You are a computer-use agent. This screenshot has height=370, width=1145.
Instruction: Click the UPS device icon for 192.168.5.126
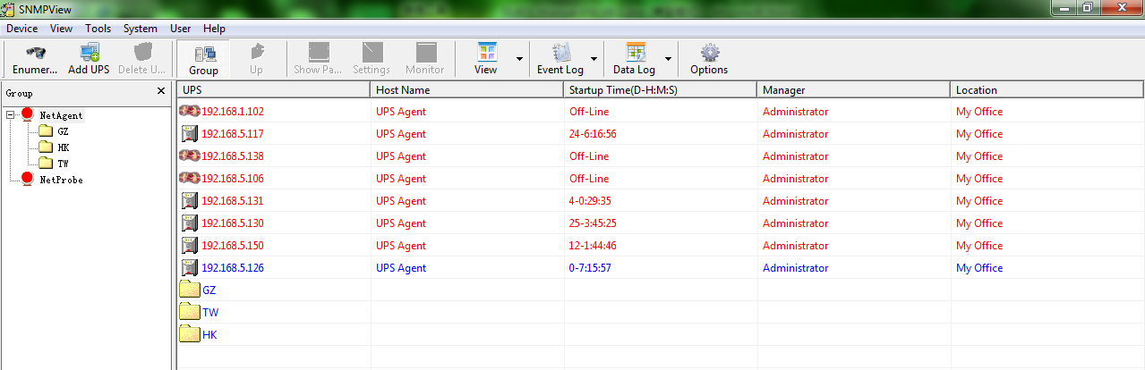189,268
